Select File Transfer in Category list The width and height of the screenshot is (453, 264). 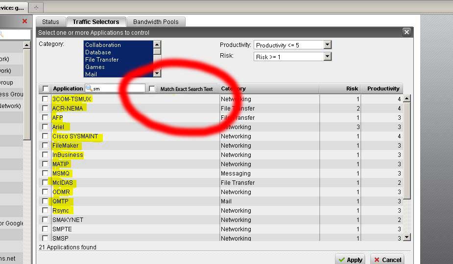pos(102,60)
